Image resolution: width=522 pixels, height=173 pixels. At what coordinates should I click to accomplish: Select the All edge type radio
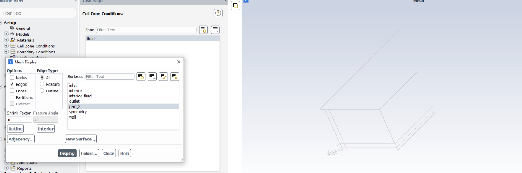[x=42, y=78]
